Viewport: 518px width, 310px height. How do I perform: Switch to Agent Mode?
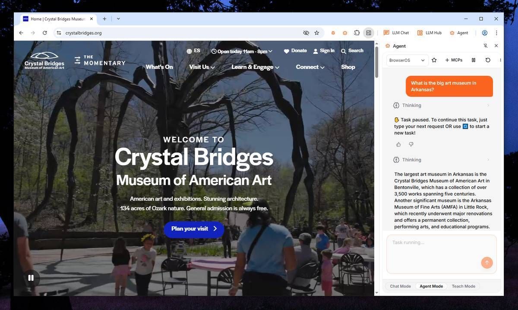431,286
